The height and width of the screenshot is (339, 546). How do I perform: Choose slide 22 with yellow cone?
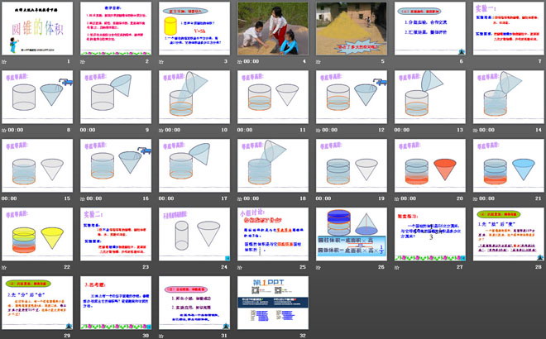click(38, 232)
